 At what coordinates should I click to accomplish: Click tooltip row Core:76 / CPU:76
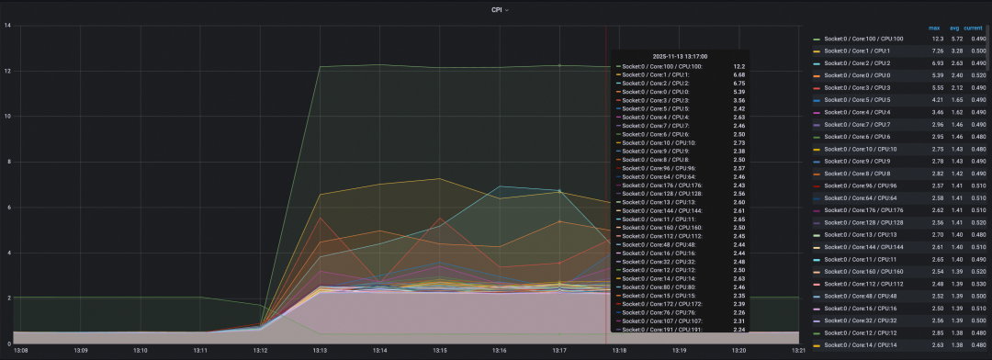click(680, 312)
